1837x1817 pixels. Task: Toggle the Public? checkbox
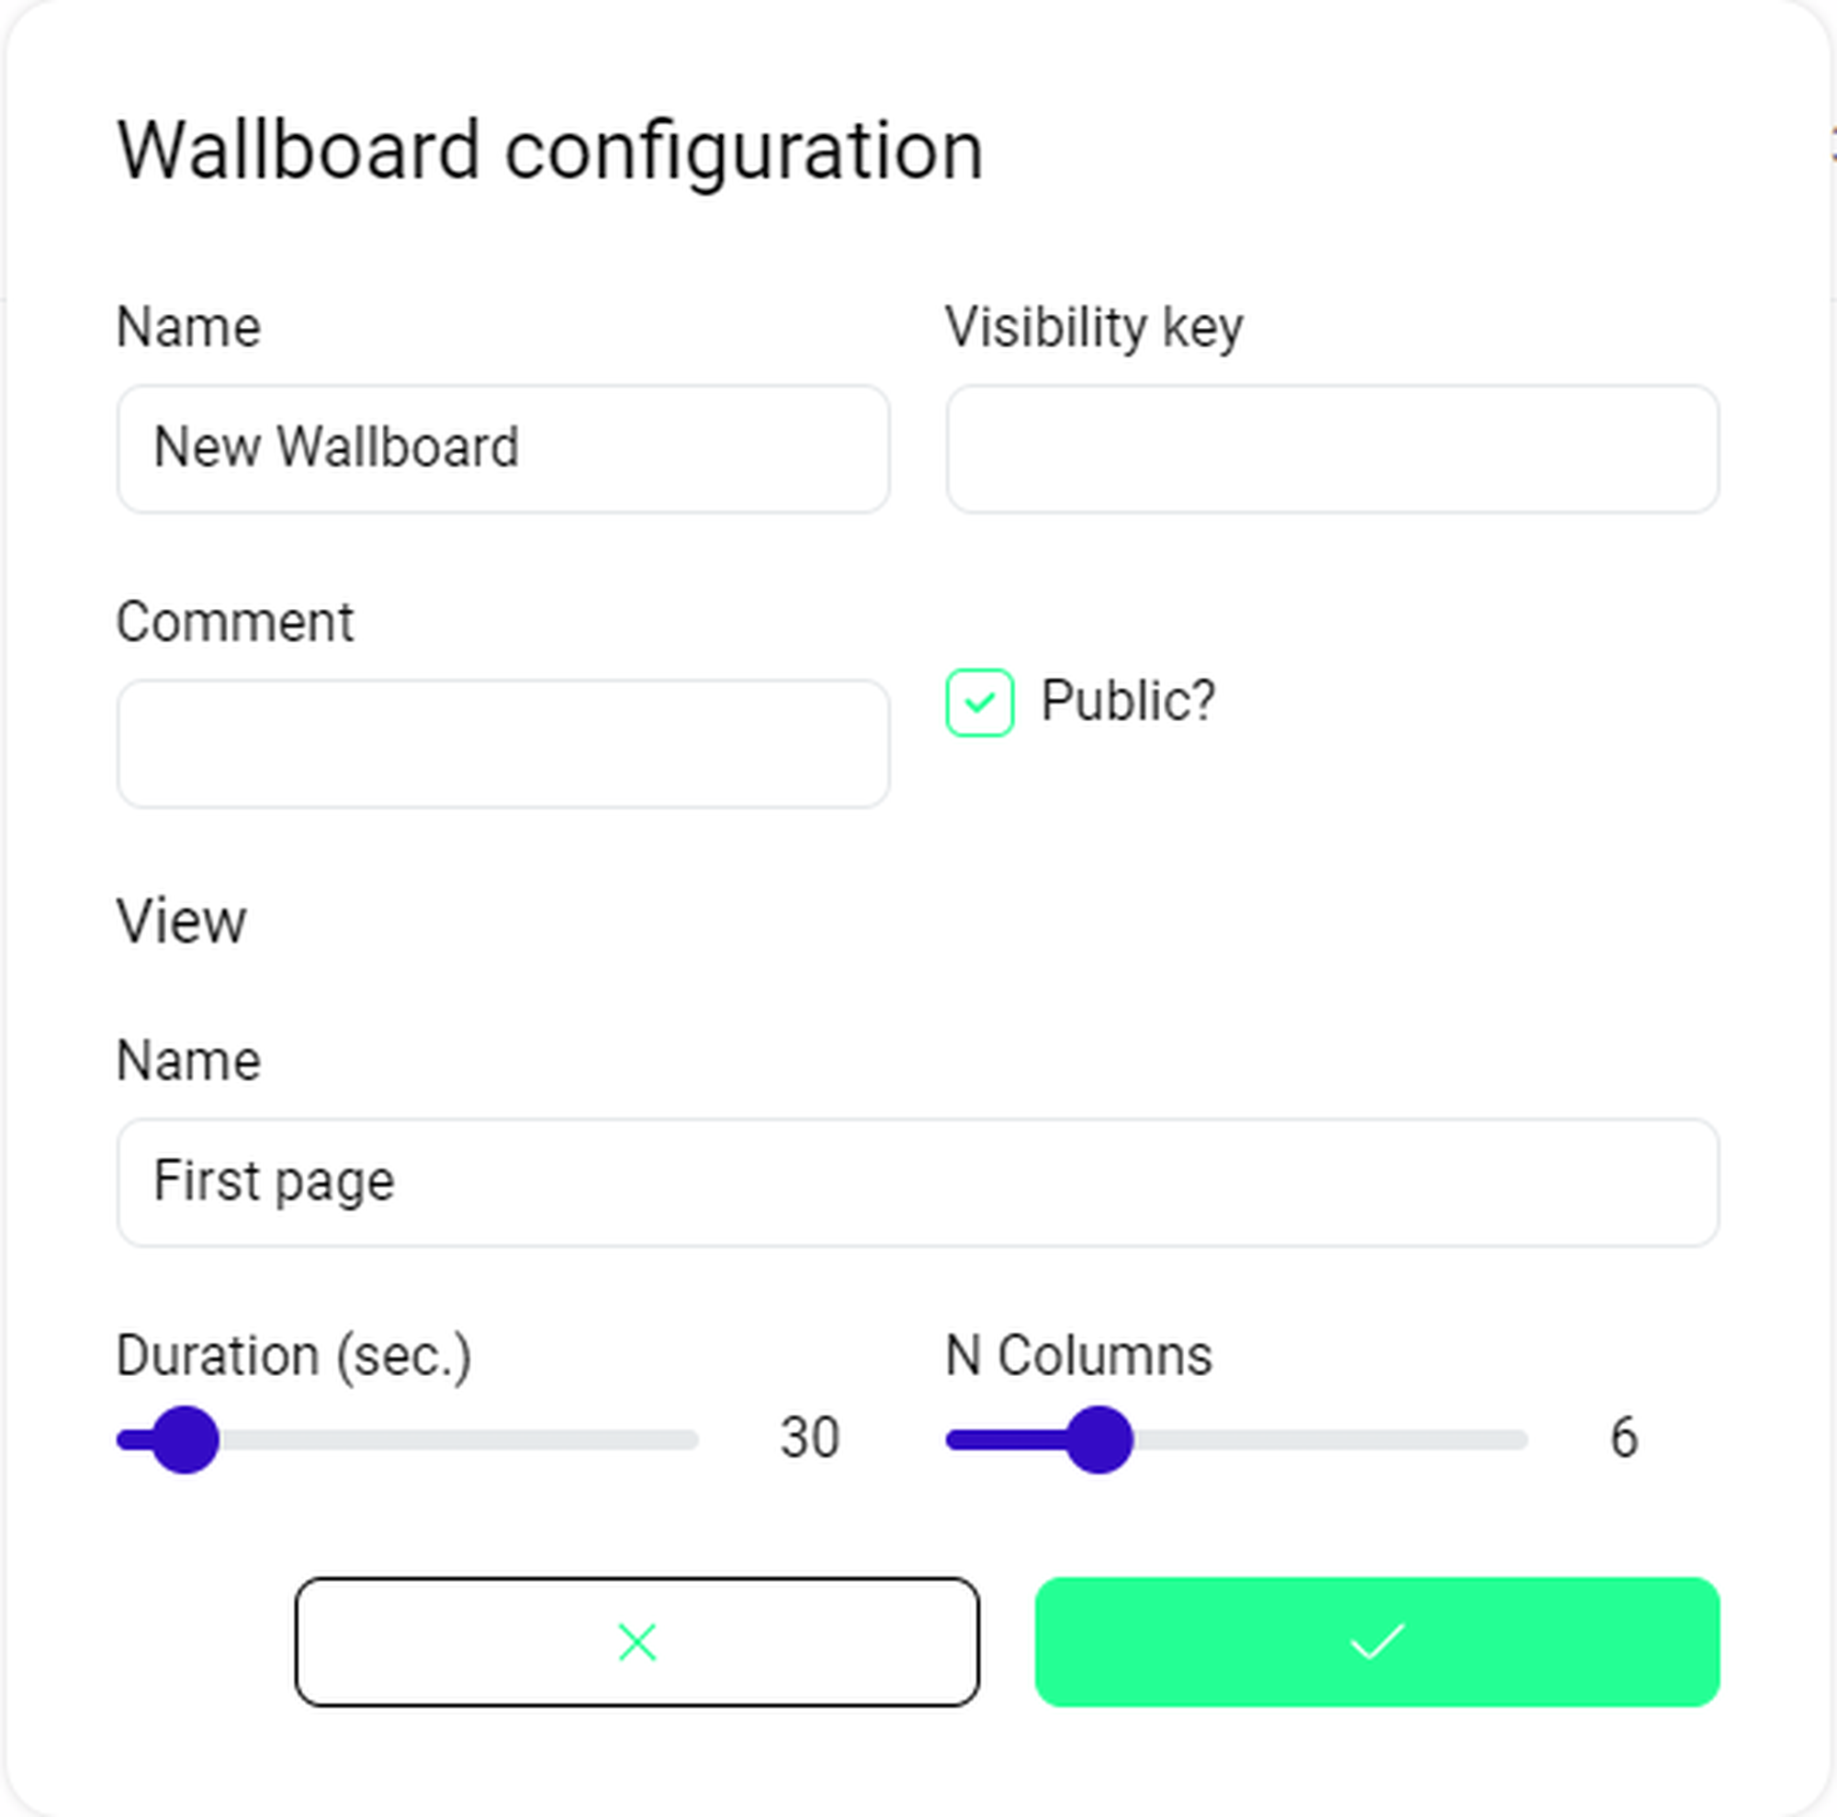pos(979,703)
